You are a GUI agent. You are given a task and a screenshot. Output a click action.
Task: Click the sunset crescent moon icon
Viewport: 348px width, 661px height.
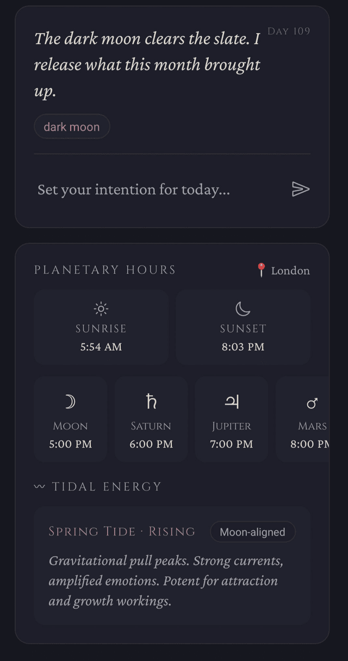pos(243,307)
